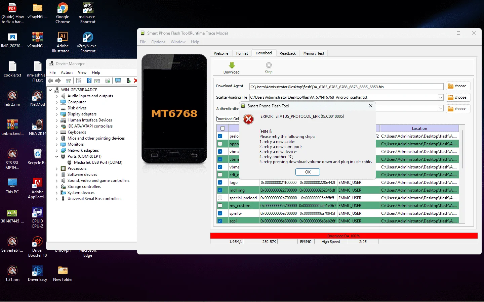484x302 pixels.
Task: Click the blue Help icon in Device Manager
Action: tap(89, 81)
